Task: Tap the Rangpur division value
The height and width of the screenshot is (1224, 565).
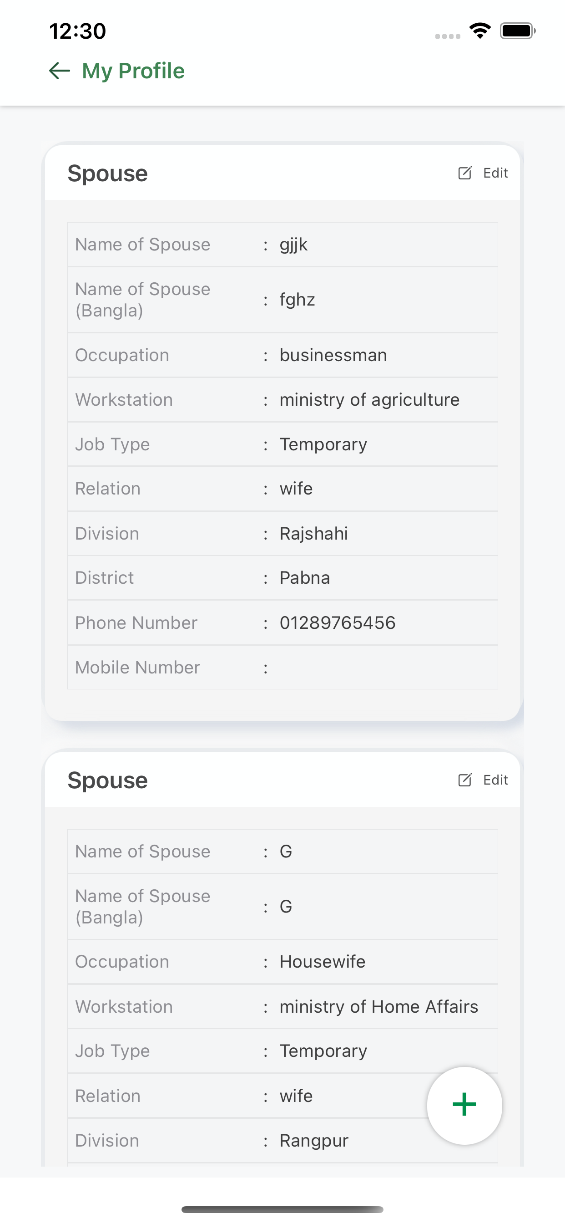Action: 314,1140
